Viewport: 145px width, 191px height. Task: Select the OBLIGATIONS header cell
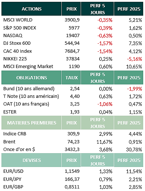(x=32, y=77)
